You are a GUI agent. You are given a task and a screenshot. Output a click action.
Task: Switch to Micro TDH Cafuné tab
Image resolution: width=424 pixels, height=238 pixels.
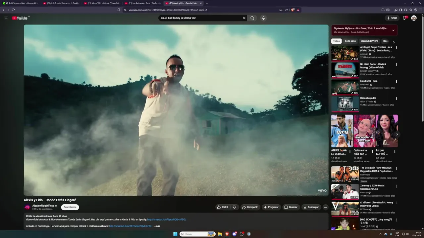click(102, 3)
